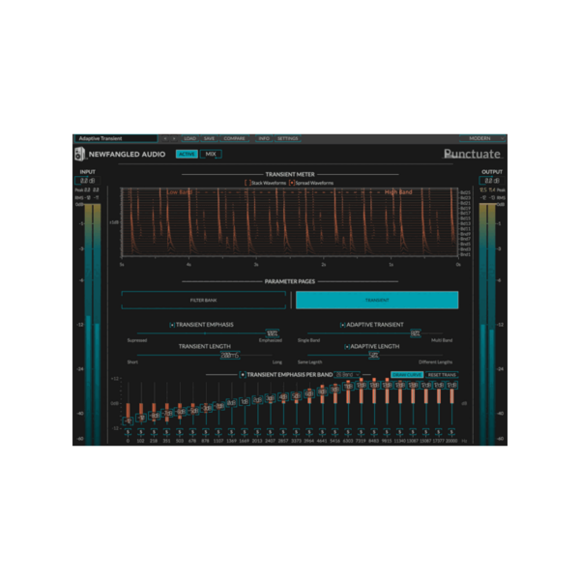The image size is (580, 580).
Task: Solo the 102 Hz band
Action: coord(141,432)
